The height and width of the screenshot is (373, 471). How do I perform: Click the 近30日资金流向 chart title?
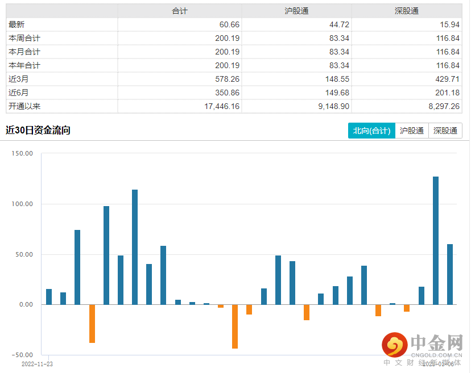pos(38,131)
